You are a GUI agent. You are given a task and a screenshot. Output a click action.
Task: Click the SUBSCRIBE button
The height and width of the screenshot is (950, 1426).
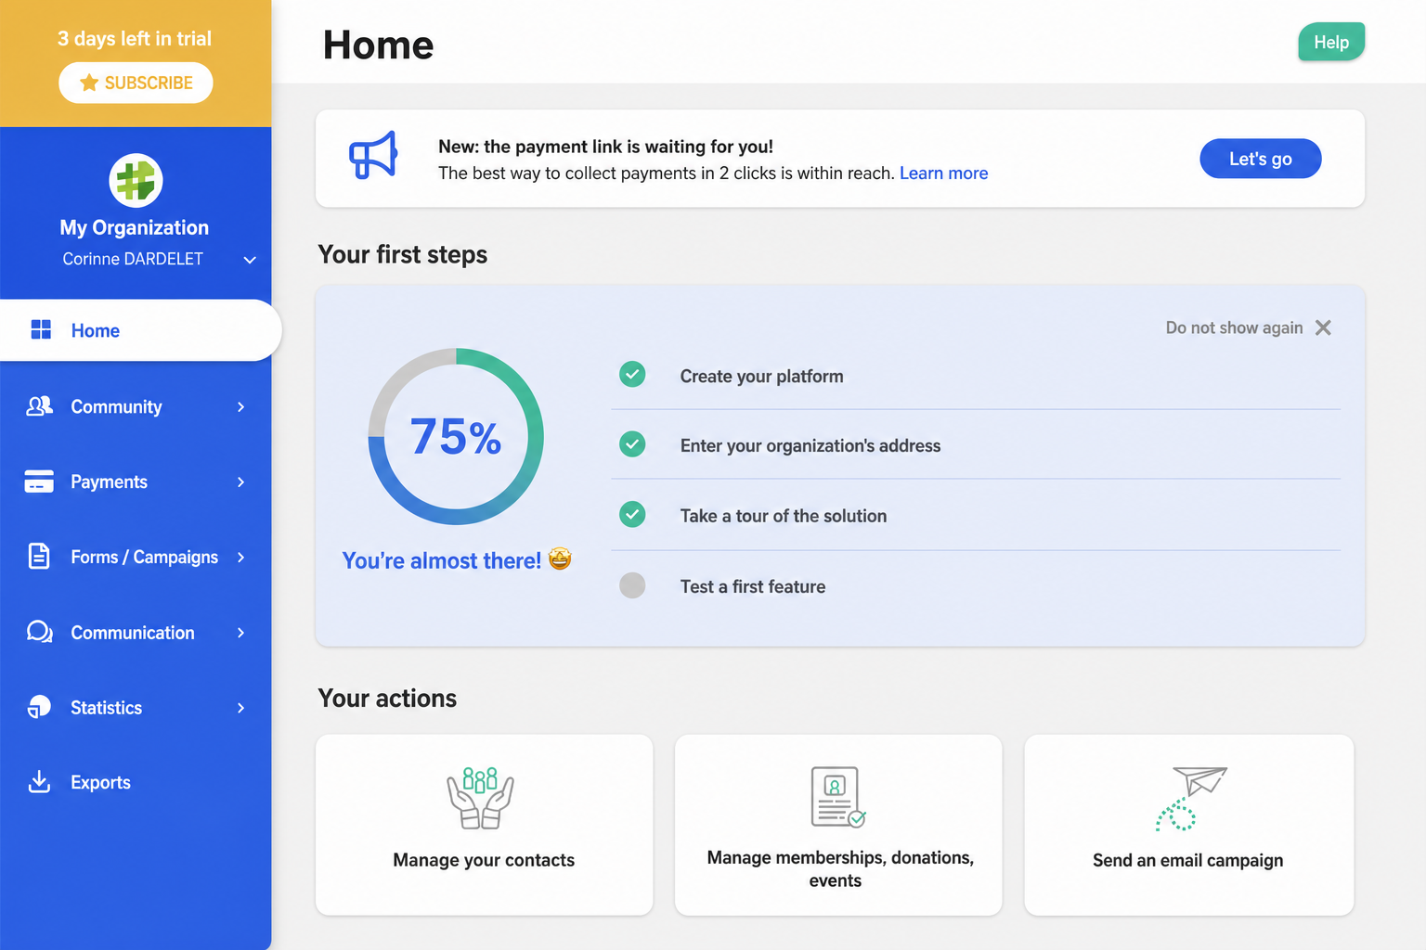(136, 83)
